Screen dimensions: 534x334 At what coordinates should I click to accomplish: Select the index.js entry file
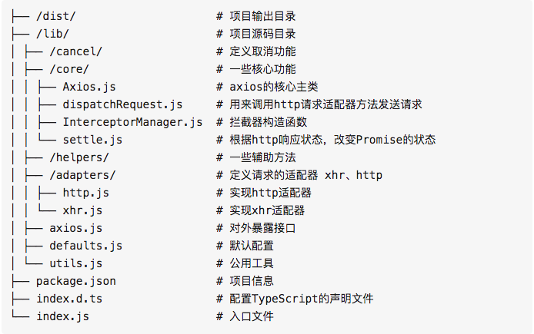[x=62, y=316]
